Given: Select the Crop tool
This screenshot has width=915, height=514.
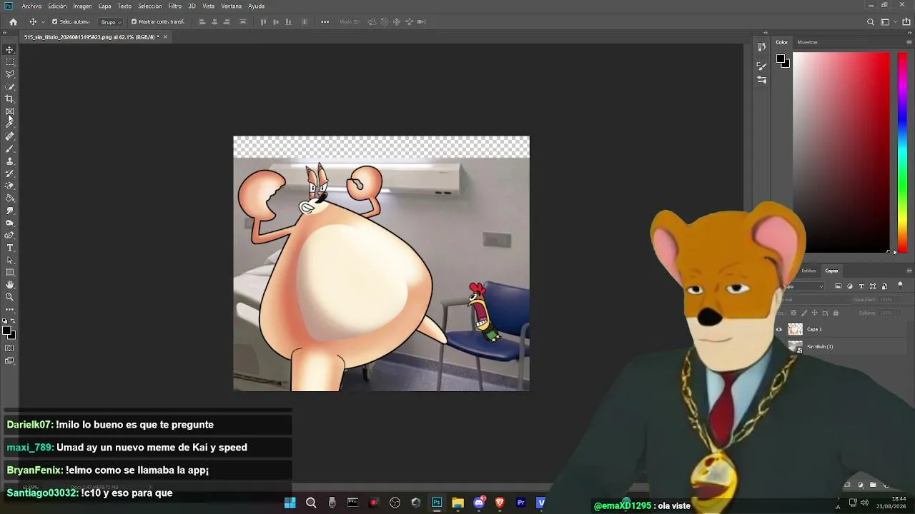Looking at the screenshot, I should [10, 99].
